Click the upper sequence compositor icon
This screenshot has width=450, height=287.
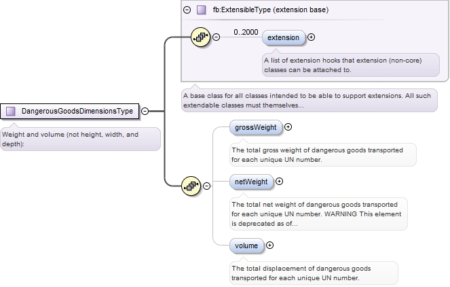200,37
